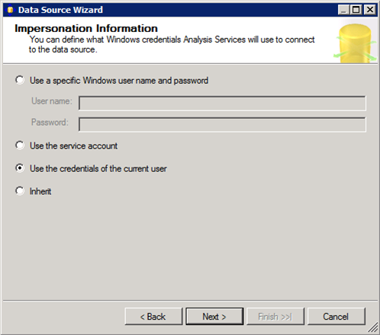Click the "Impersonation Information" heading
The image size is (380, 335).
click(86, 28)
